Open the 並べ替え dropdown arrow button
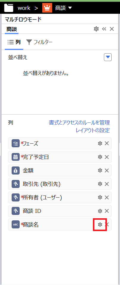 108,57
